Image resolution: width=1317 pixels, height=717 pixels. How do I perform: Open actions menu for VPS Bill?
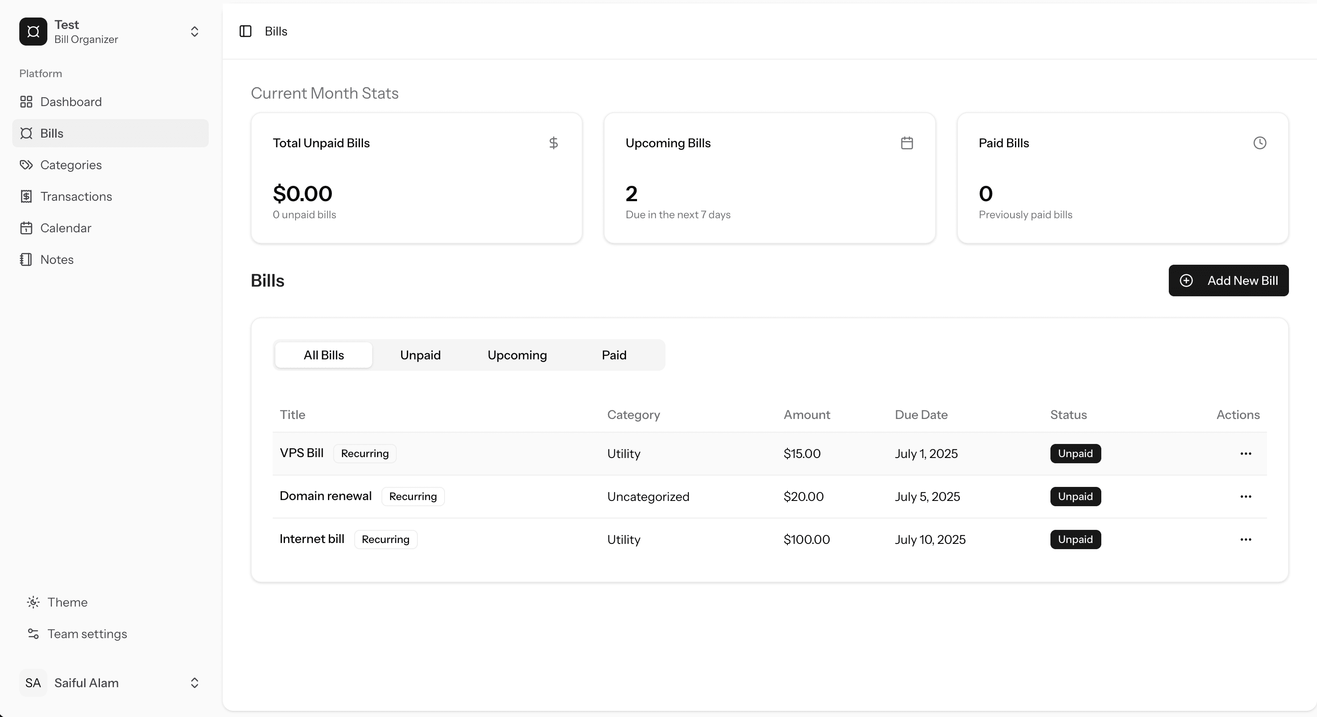pos(1246,454)
